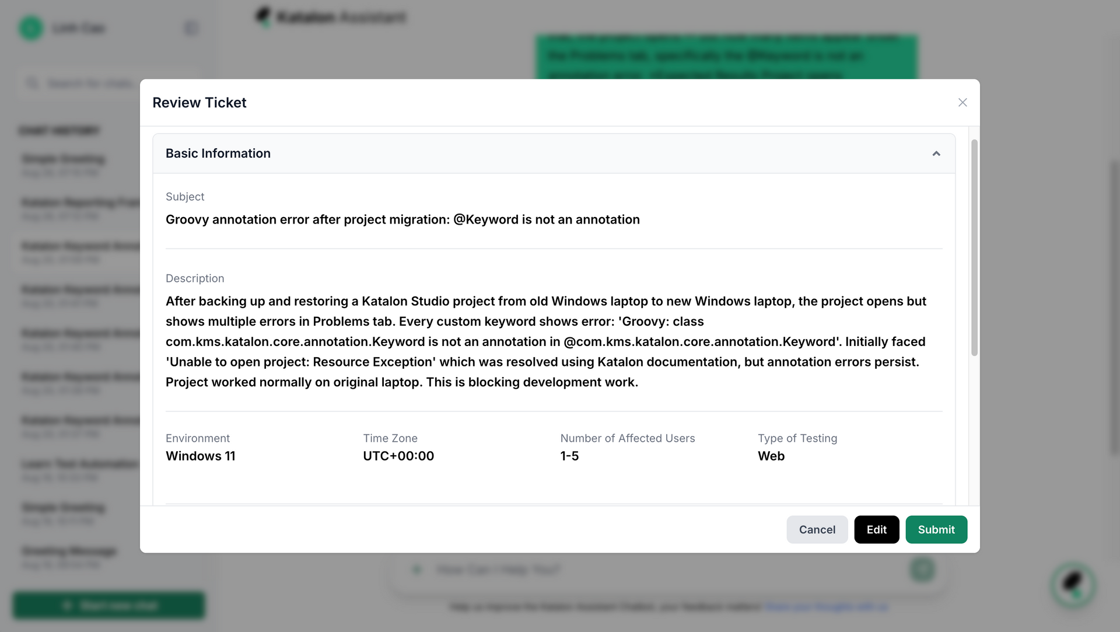Click the search magnifier icon in sidebar
Image resolution: width=1120 pixels, height=632 pixels.
[x=33, y=84]
